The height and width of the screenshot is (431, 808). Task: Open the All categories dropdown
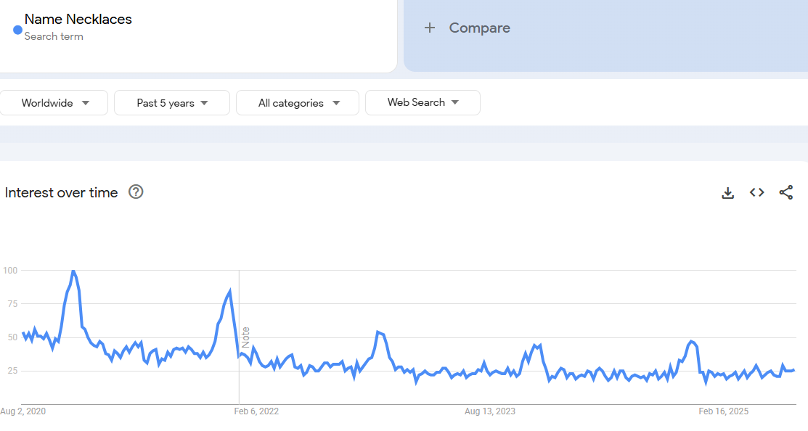click(298, 103)
